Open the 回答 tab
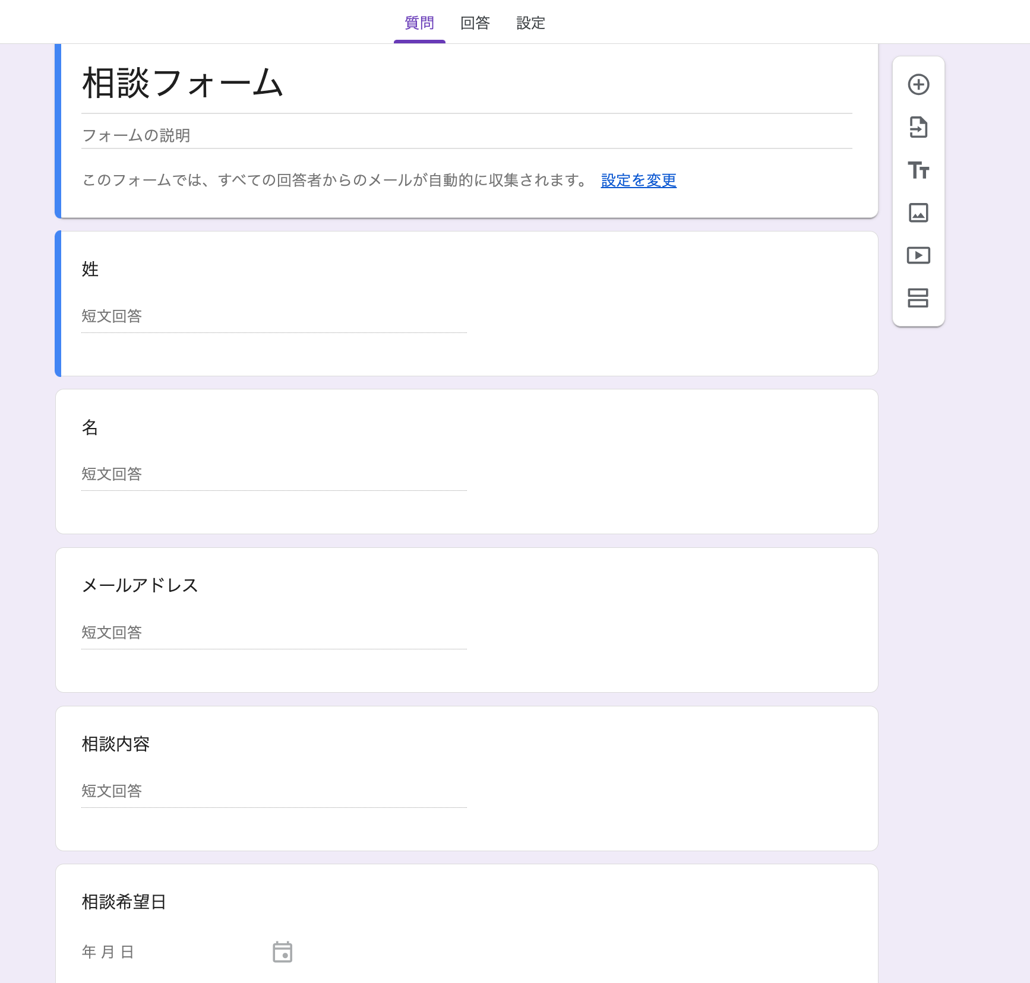The image size is (1030, 983). click(475, 23)
